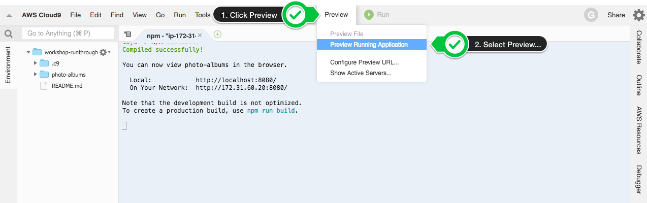The width and height of the screenshot is (647, 203).
Task: Open the AWS Cloud9 menu
Action: coord(42,15)
